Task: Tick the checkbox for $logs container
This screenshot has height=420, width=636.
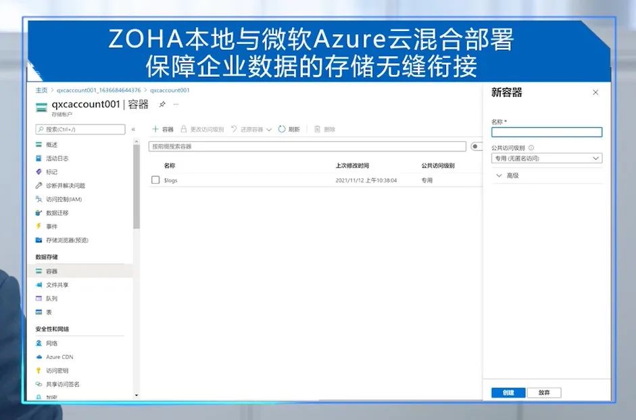Action: (155, 180)
